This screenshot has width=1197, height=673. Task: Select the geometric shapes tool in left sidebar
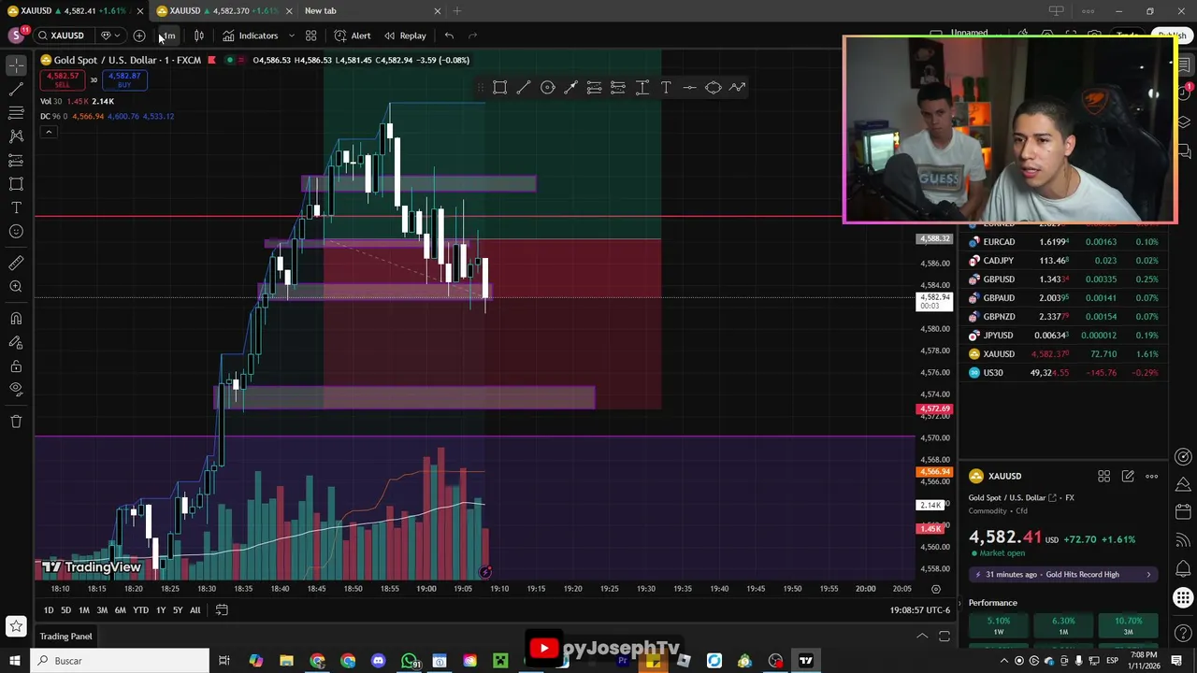[x=16, y=184]
